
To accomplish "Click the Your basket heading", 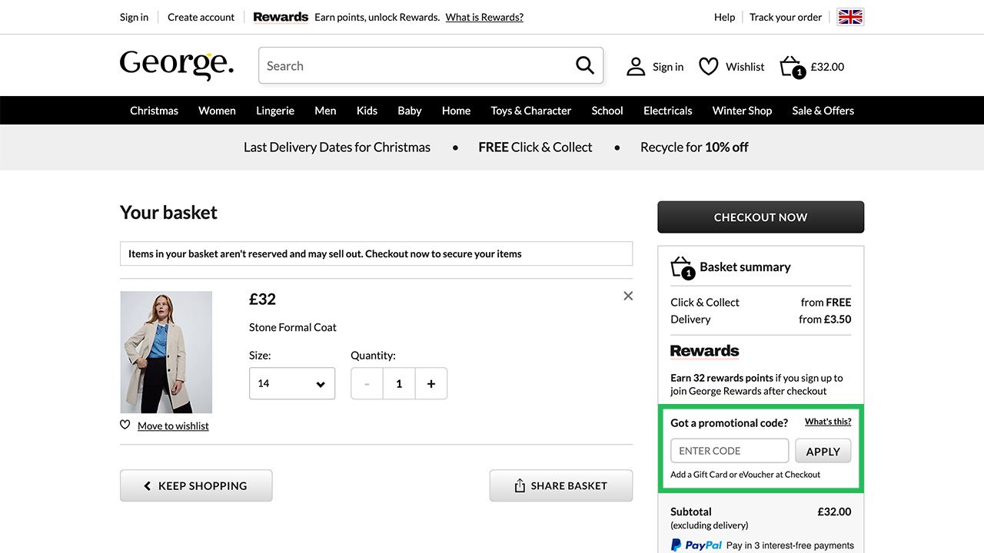I will tap(168, 213).
